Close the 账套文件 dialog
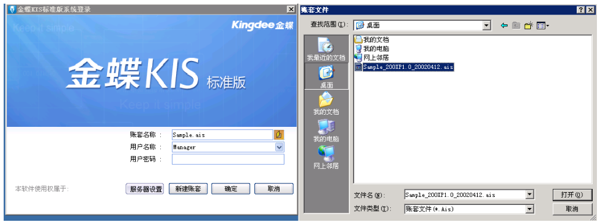Image resolution: width=600 pixels, height=222 pixels. coord(590,10)
